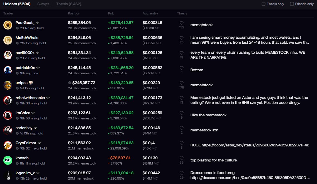Click eye icon beside ImChizx
Screen dimensions: 317x184
[x=33, y=113]
